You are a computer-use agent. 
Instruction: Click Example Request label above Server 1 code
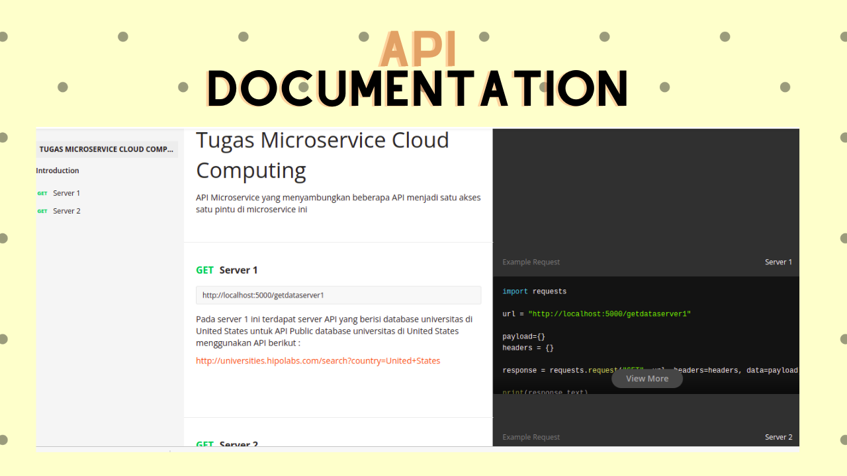(x=531, y=262)
